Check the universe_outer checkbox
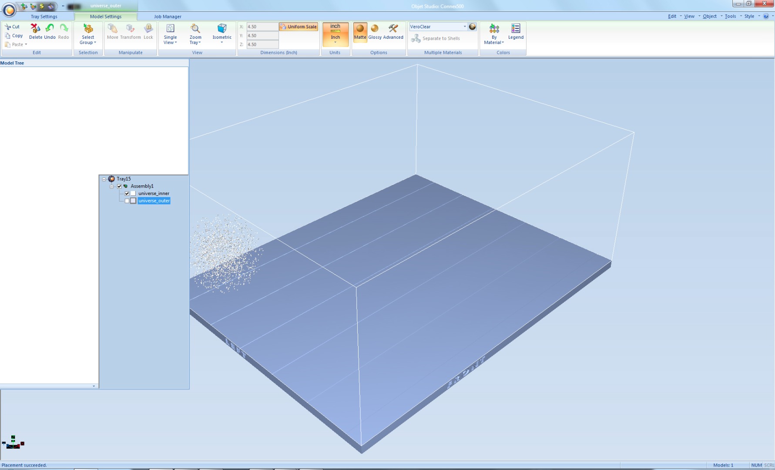The height and width of the screenshot is (470, 775). (x=127, y=201)
